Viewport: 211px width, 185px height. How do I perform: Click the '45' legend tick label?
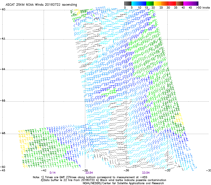pyautogui.click(x=190, y=7)
